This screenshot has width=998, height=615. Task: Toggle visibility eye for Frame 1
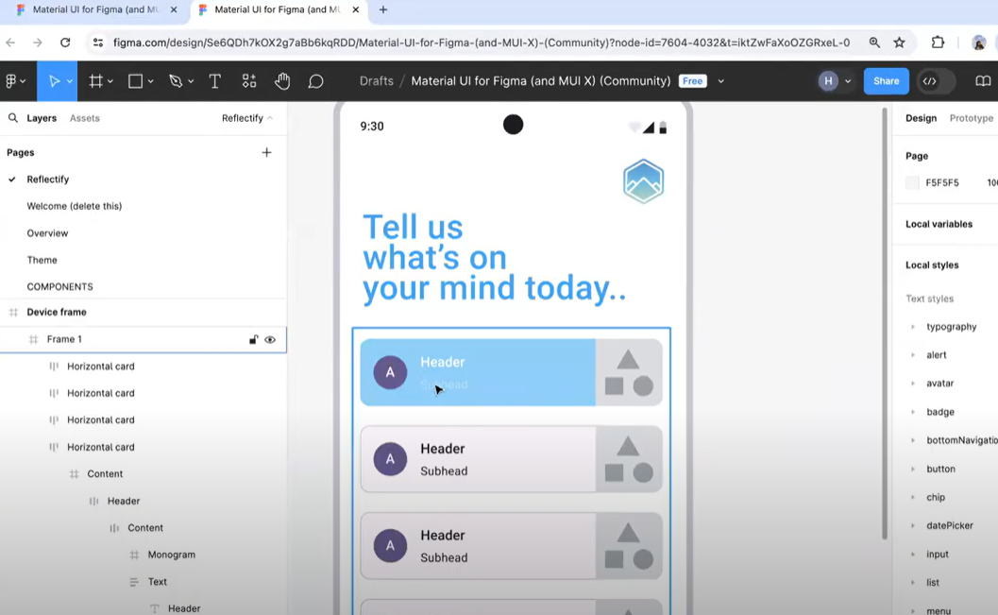(270, 339)
